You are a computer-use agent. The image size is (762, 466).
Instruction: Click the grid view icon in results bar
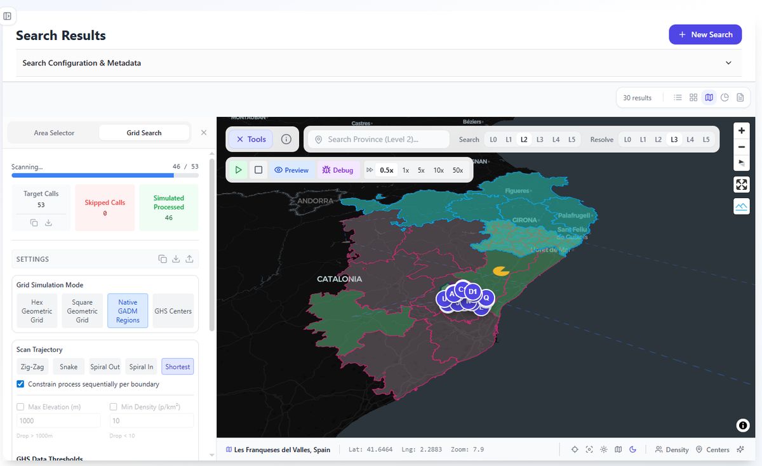click(693, 98)
